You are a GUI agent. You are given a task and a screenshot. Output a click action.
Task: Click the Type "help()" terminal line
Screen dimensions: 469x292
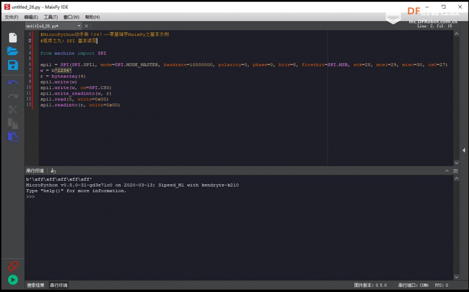pos(76,191)
